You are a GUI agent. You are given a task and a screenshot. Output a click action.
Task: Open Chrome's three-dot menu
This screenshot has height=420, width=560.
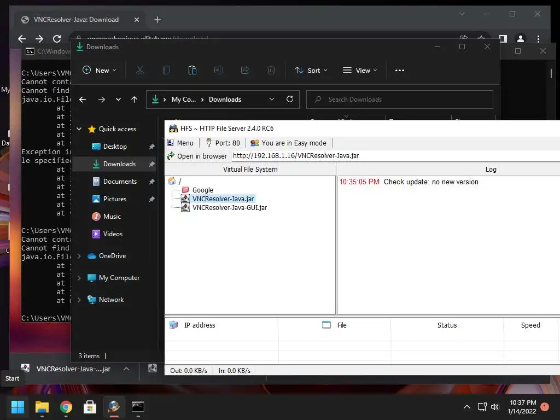538,39
